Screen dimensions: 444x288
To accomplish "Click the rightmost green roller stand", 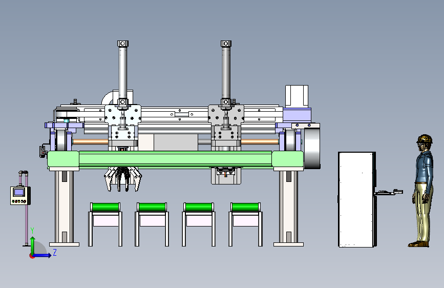I will [245, 224].
